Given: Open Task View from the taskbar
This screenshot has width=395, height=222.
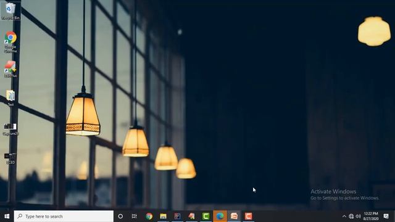Looking at the screenshot, I should 135,216.
